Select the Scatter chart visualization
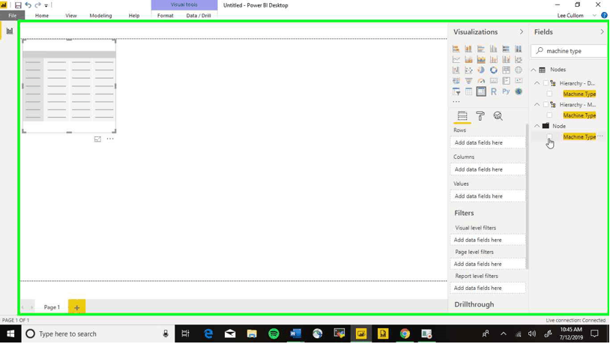Screen dimensions: 610x344 click(468, 70)
